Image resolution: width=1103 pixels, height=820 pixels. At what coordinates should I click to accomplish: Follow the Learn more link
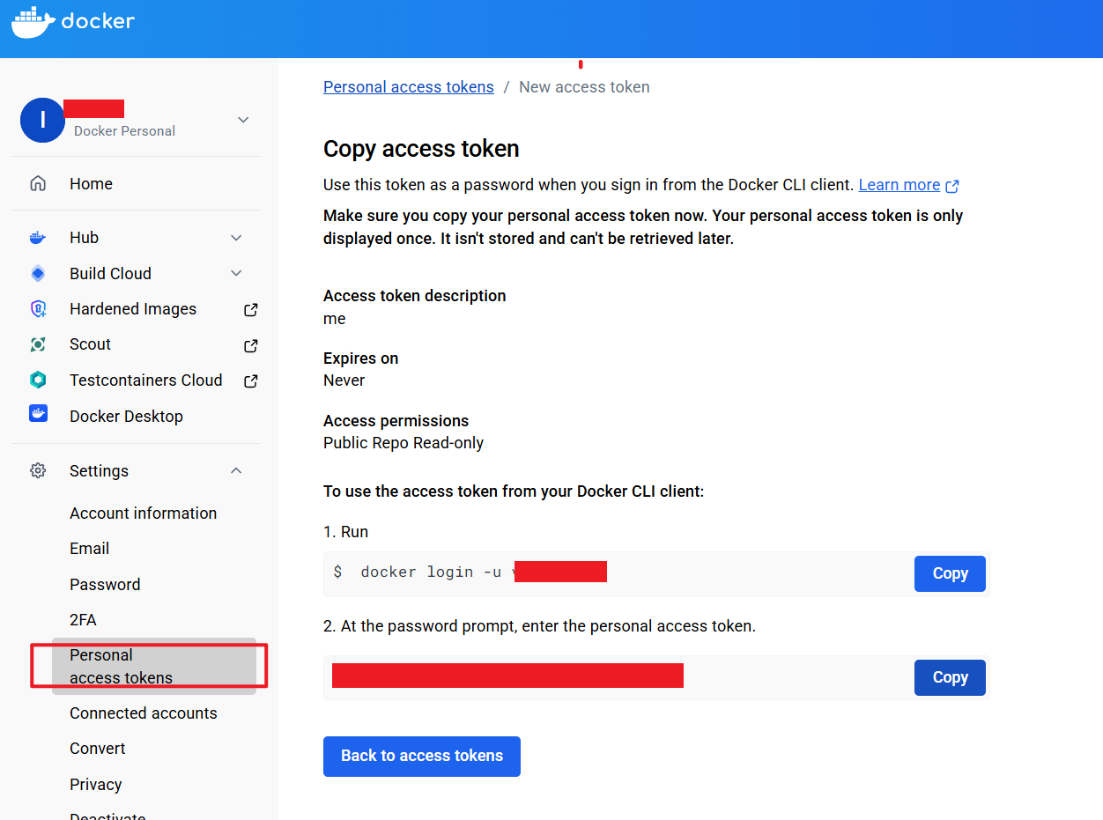click(899, 185)
